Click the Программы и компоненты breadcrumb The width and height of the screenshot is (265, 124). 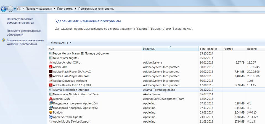[96, 9]
